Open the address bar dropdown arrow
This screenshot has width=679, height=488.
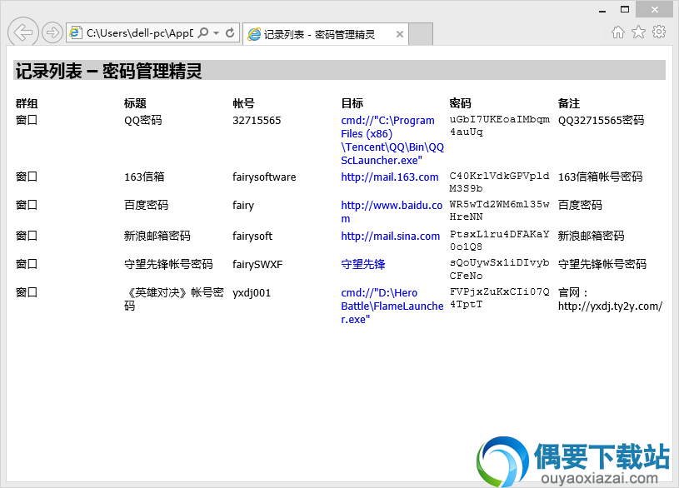coord(216,33)
